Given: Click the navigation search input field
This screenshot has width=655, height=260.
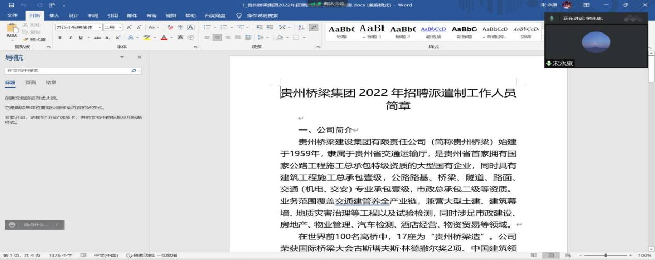Looking at the screenshot, I should (67, 71).
